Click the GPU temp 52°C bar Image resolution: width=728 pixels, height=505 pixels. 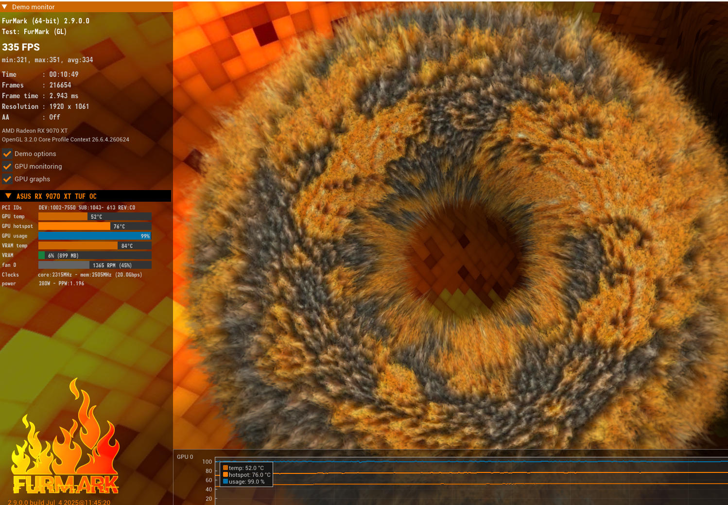pyautogui.click(x=95, y=217)
